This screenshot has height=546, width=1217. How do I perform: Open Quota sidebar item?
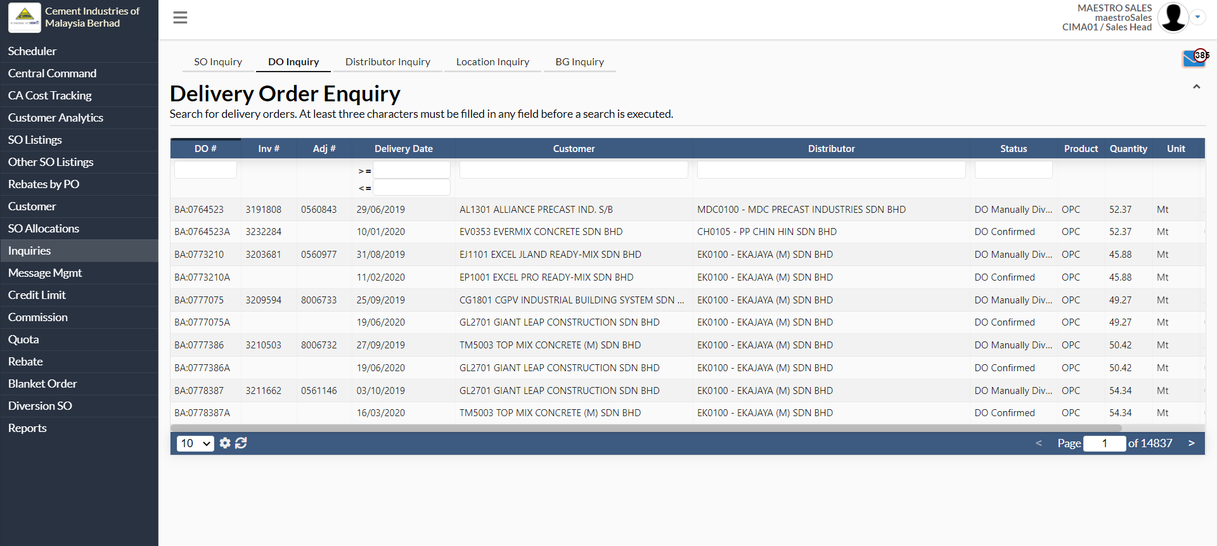[x=79, y=340]
